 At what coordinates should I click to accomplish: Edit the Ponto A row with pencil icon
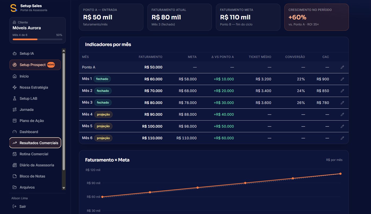click(x=342, y=67)
